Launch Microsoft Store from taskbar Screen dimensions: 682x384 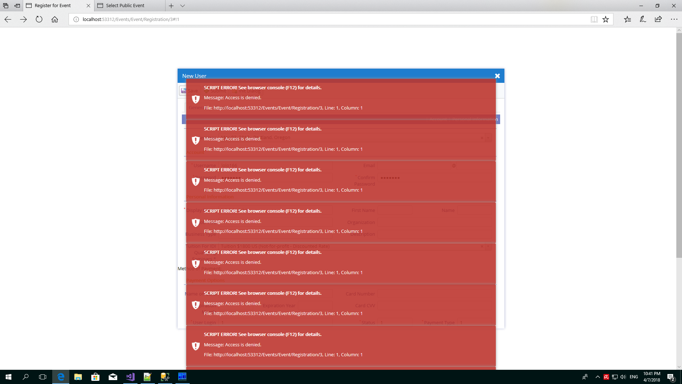95,377
